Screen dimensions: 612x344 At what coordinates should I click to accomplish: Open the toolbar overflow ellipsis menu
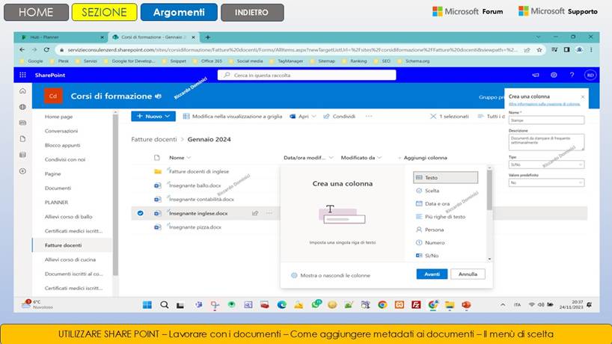[368, 116]
